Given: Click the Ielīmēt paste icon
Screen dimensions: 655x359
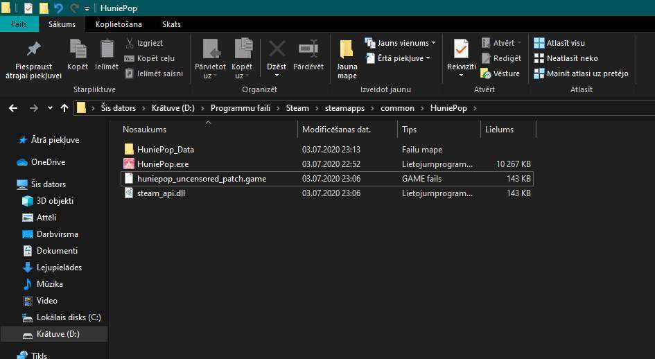Looking at the screenshot, I should pyautogui.click(x=107, y=54).
